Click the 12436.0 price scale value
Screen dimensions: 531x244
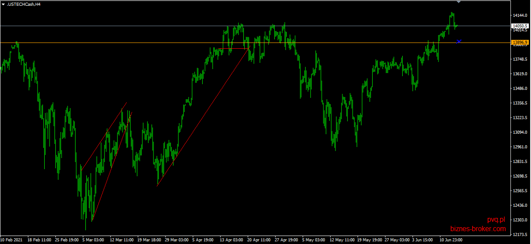point(519,205)
